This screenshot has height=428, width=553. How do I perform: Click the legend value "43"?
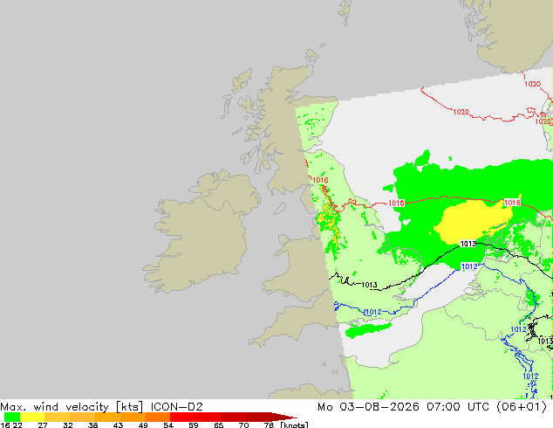(x=118, y=425)
